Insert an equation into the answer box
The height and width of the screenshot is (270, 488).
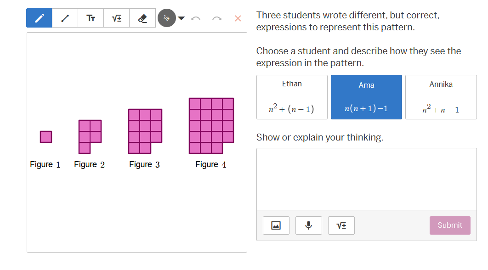(341, 225)
